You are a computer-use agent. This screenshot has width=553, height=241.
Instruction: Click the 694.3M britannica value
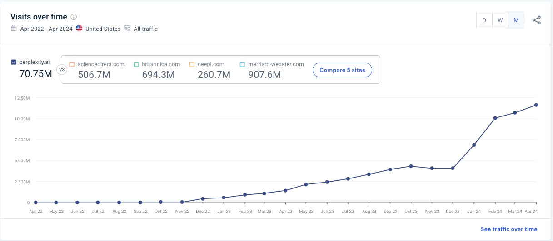click(x=159, y=75)
